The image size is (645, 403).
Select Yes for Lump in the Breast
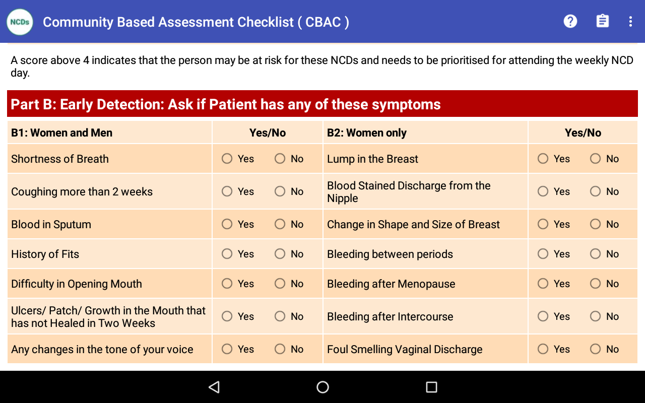(x=543, y=159)
